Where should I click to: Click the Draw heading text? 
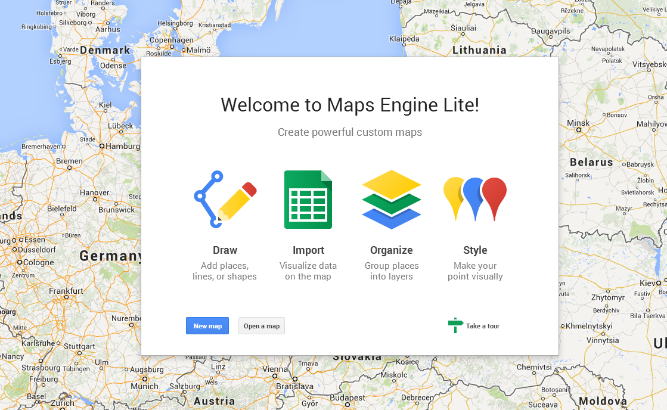[x=225, y=250]
